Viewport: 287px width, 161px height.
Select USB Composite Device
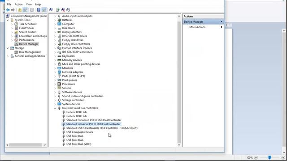(80, 132)
